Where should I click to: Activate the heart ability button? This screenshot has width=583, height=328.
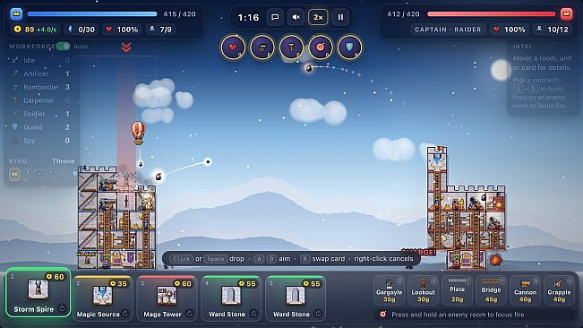click(233, 47)
